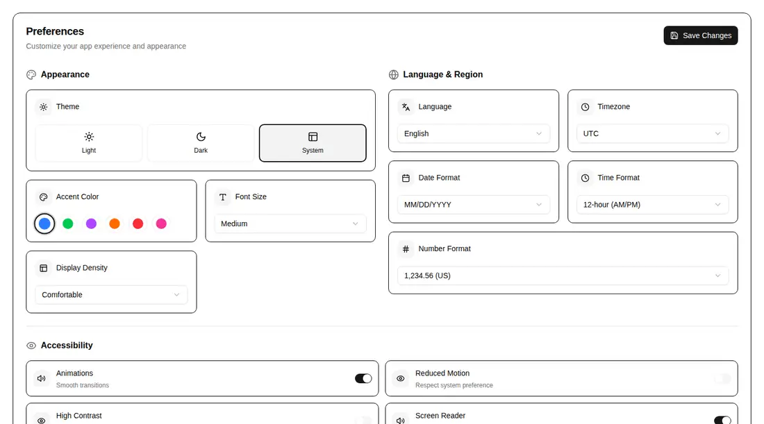Viewport: 764px width, 424px height.
Task: Click the palette icon beside Appearance heading
Action: [x=31, y=74]
